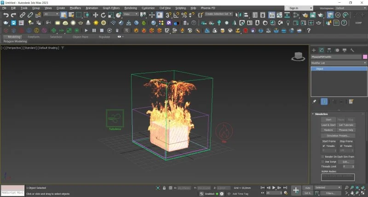The image size is (368, 197).
Task: Click the Zoom magnifier navigation icon
Action: click(346, 188)
